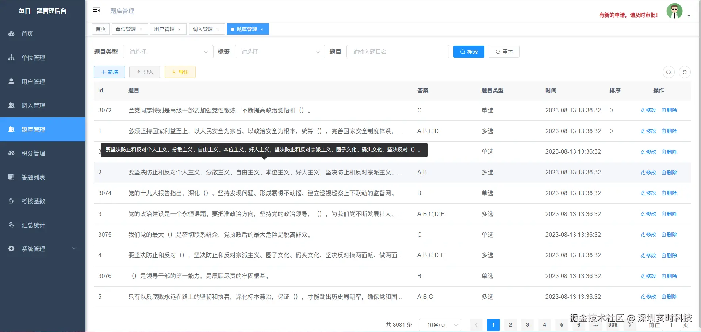Go to page 5 in pagination

click(562, 325)
